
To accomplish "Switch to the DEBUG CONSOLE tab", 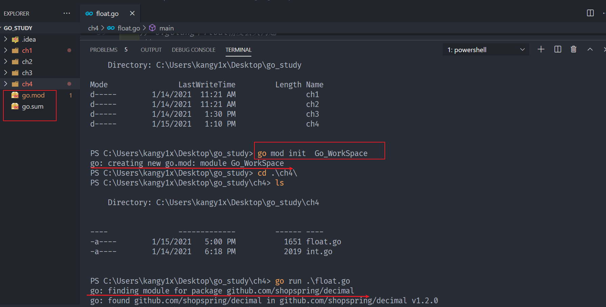I will click(193, 49).
